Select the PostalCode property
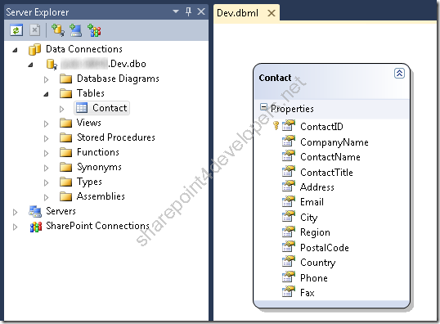 click(325, 248)
